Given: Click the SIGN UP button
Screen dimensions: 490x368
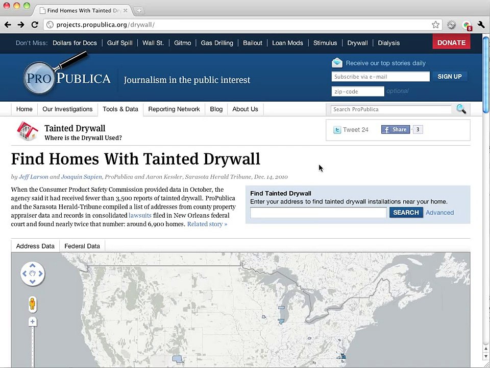Looking at the screenshot, I should click(450, 77).
